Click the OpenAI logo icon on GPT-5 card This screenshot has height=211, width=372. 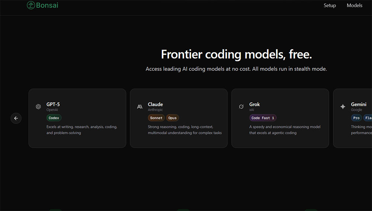click(38, 106)
